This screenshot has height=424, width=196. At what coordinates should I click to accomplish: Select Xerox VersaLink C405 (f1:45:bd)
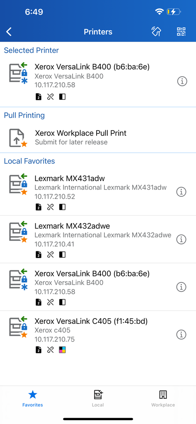98,335
